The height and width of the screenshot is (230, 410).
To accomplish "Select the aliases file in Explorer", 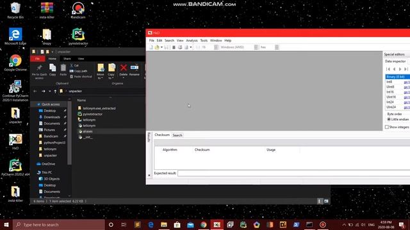I will click(x=87, y=132).
